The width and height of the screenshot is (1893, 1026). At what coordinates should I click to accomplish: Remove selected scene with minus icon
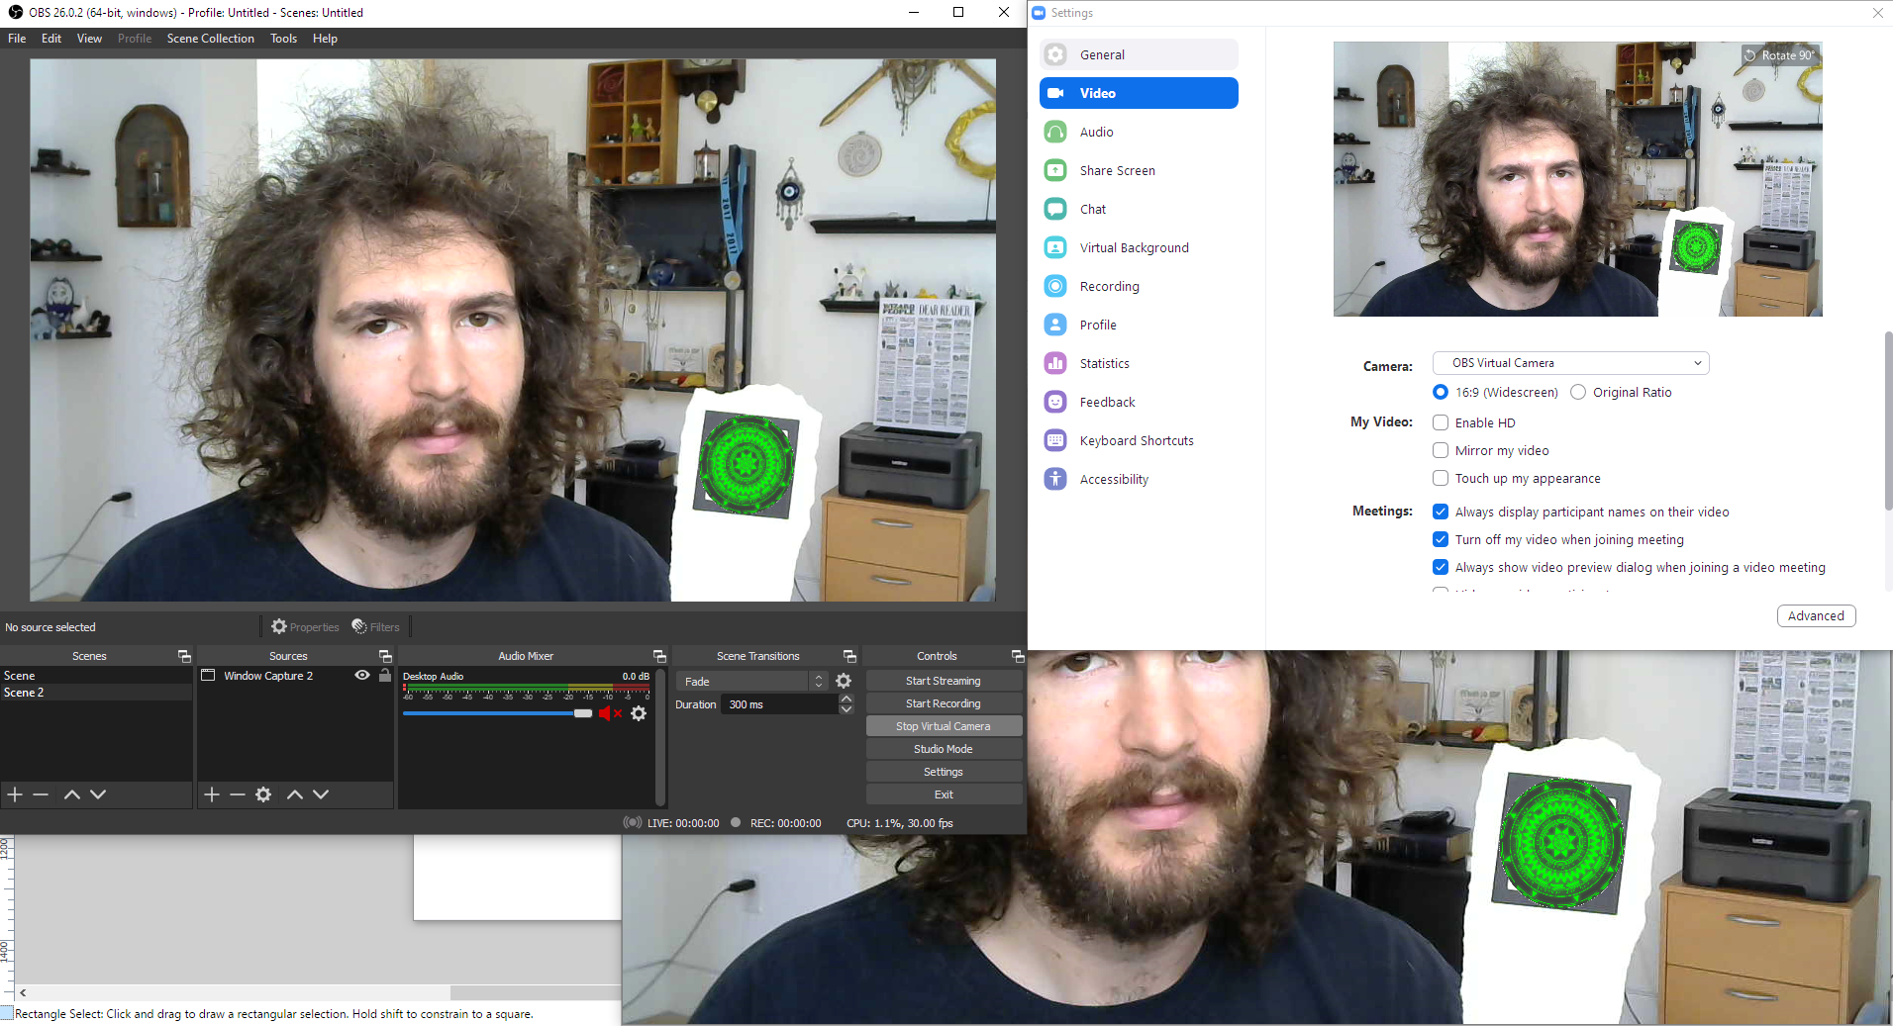(x=41, y=794)
